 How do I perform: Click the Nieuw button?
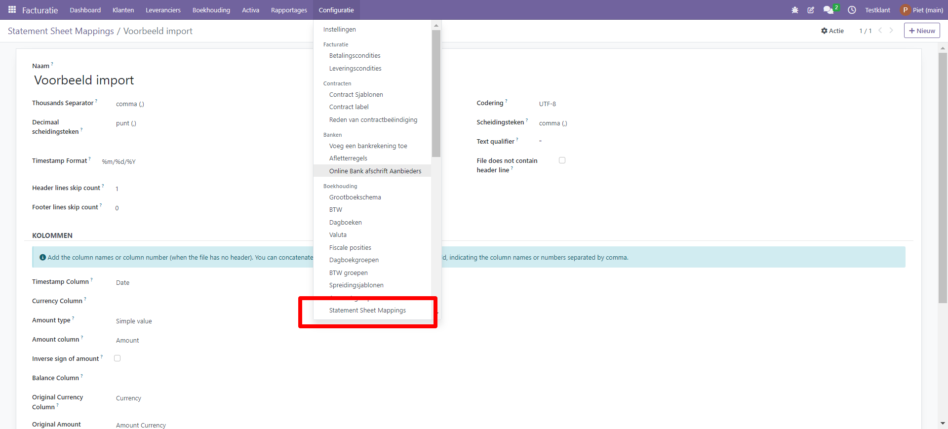[921, 31]
